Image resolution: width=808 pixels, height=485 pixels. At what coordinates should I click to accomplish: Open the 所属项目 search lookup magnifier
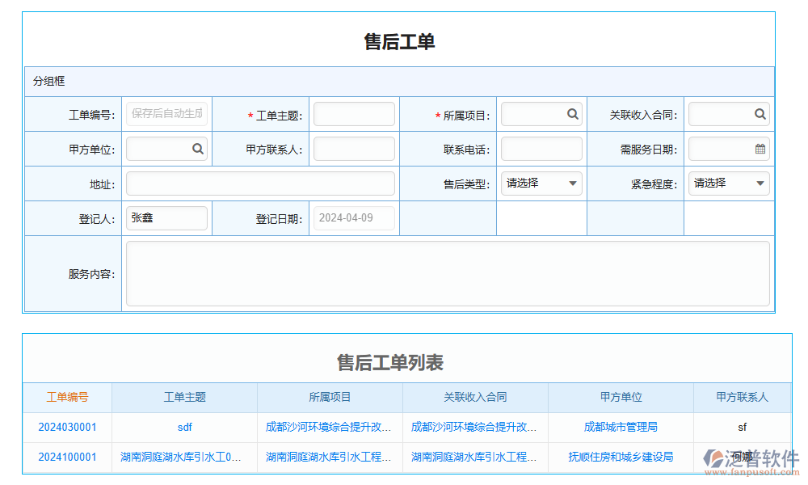coord(573,114)
